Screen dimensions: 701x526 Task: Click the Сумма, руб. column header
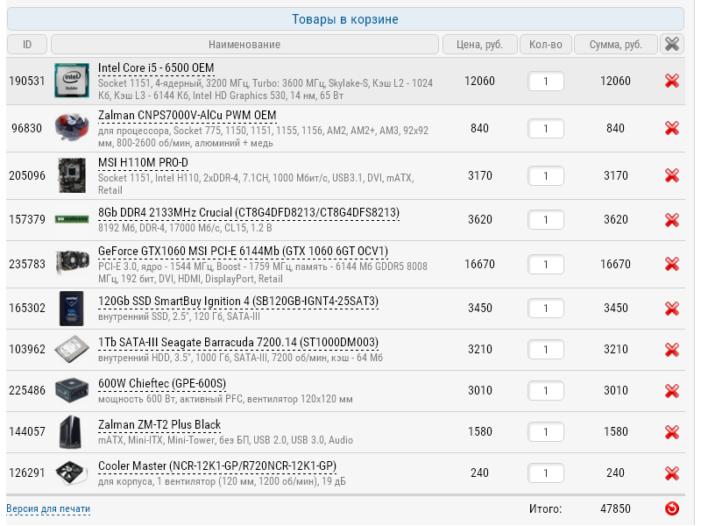tap(616, 45)
